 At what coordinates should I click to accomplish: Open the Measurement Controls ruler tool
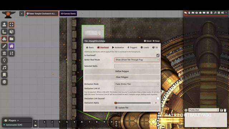tap(4, 32)
